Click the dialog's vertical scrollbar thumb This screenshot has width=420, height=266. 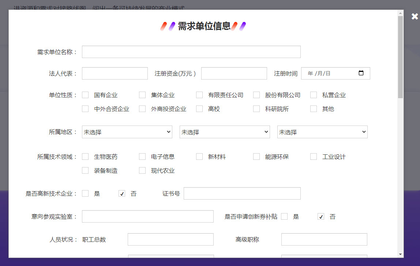tap(400, 57)
